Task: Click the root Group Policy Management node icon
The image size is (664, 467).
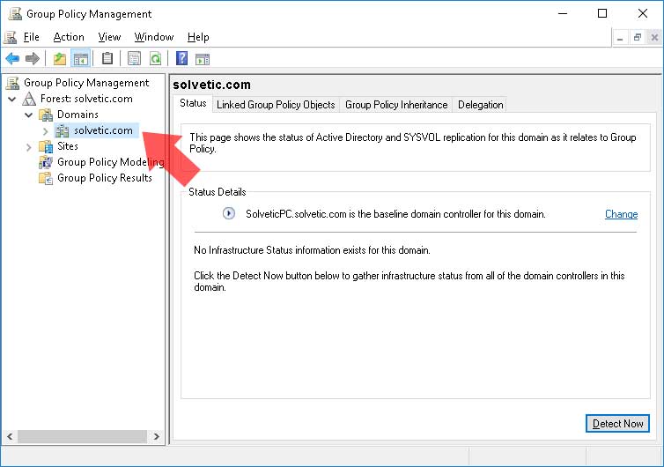Action: pyautogui.click(x=12, y=83)
